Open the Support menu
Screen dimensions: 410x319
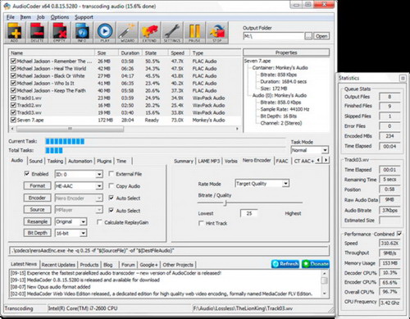(x=84, y=17)
